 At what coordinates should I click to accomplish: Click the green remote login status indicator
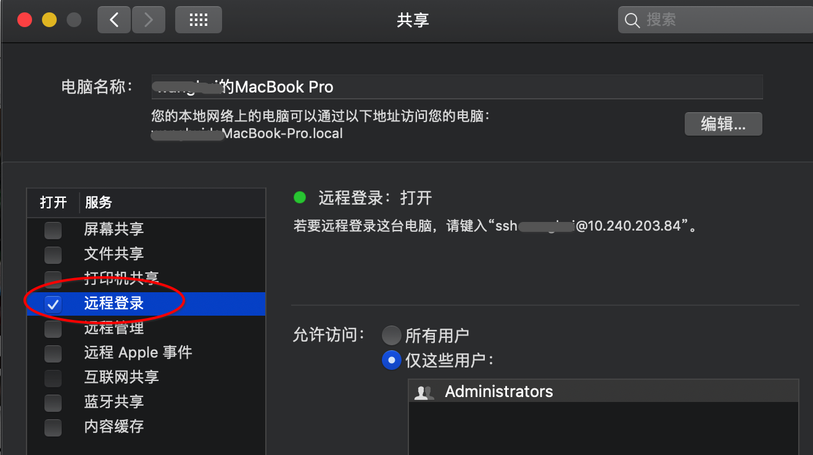(300, 198)
